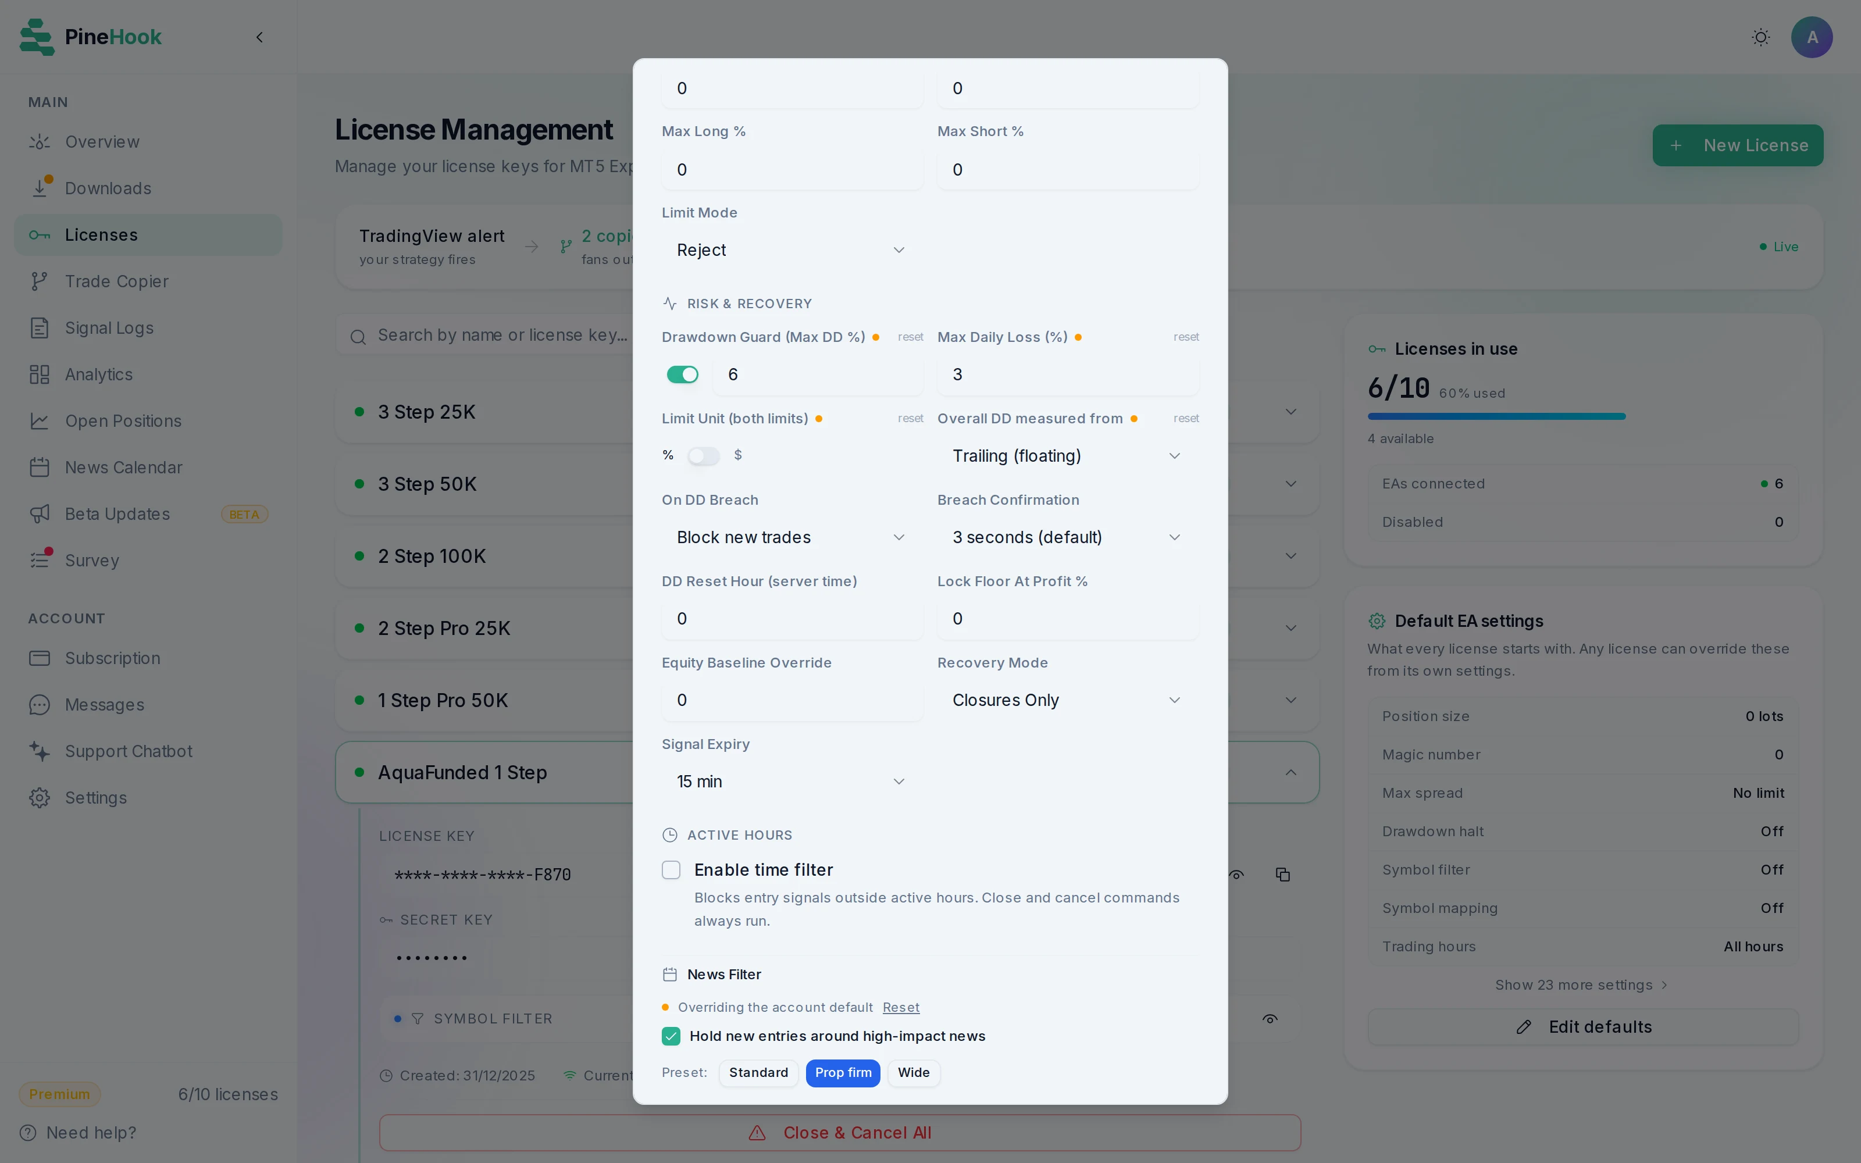Reset the Drawdown Guard override

[911, 337]
